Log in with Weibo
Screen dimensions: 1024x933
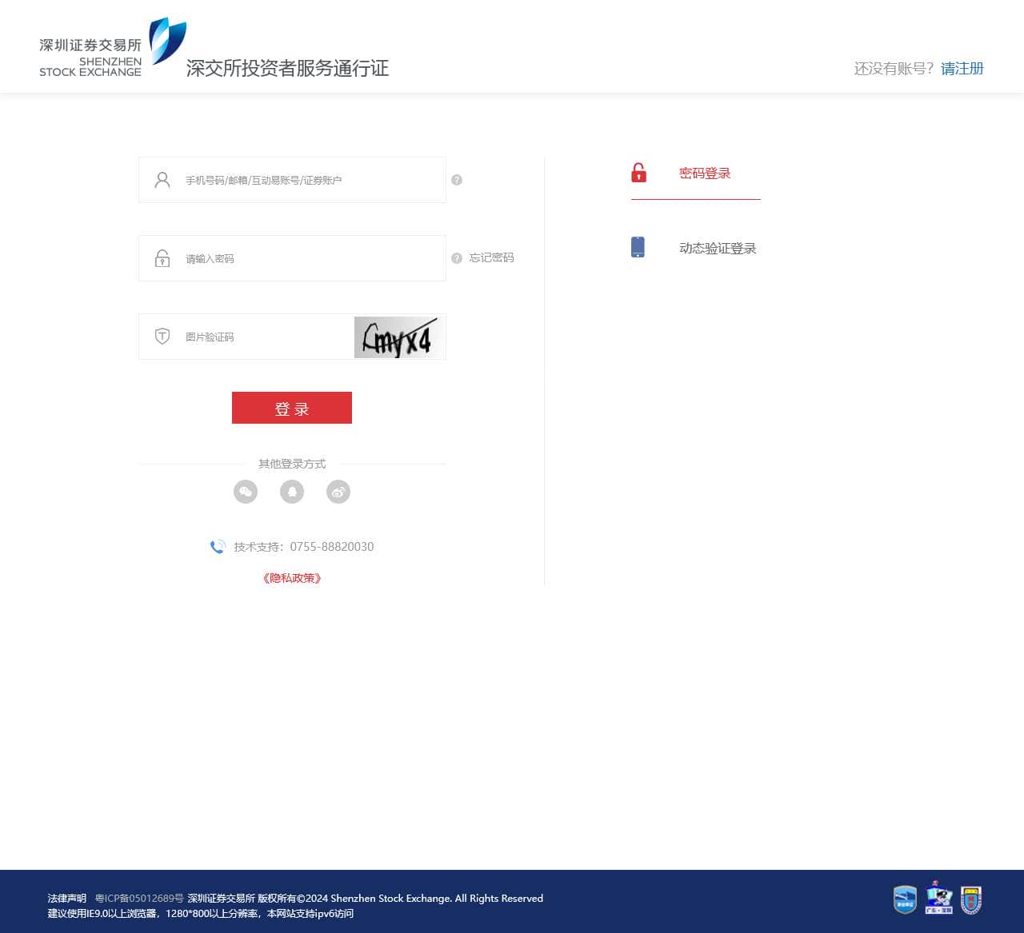tap(338, 491)
